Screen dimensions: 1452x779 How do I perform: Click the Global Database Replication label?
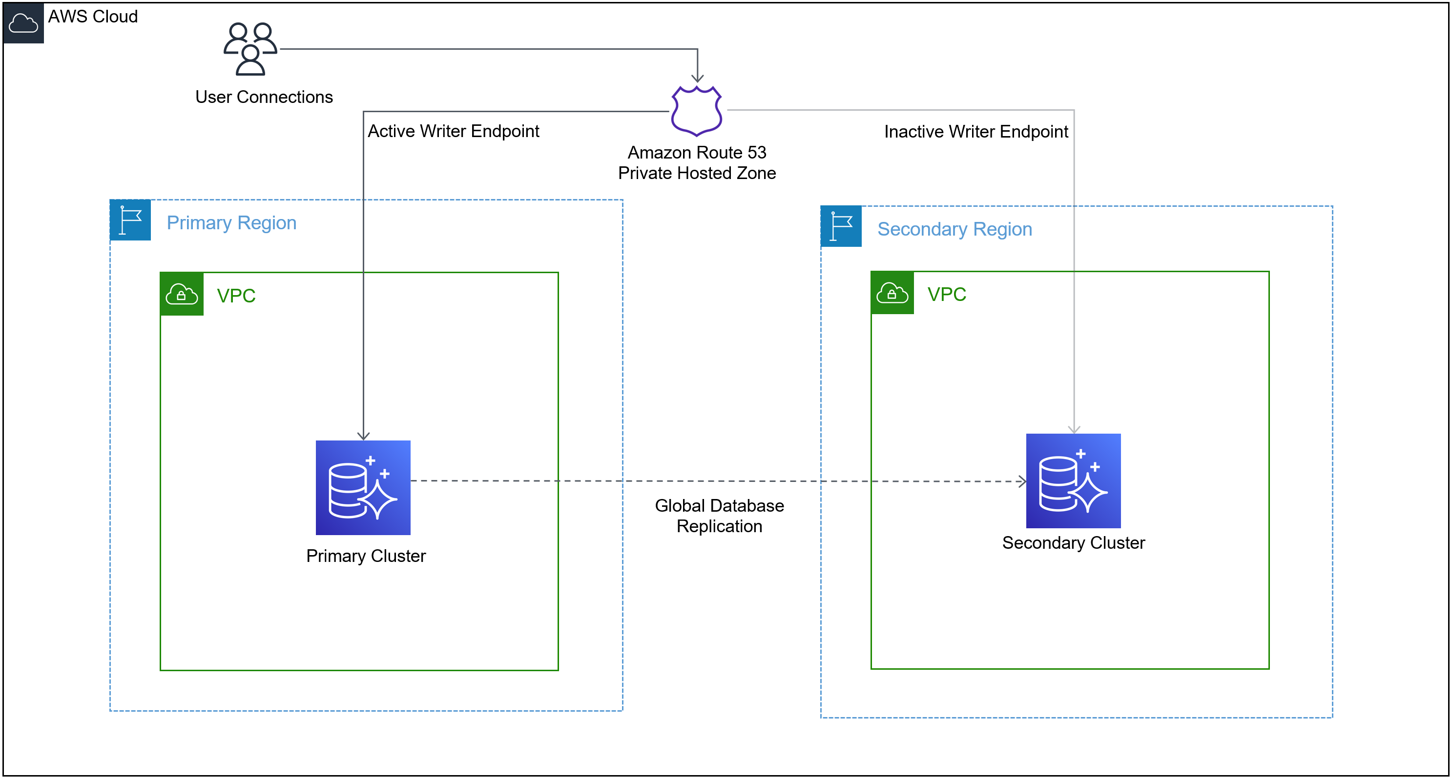(719, 516)
